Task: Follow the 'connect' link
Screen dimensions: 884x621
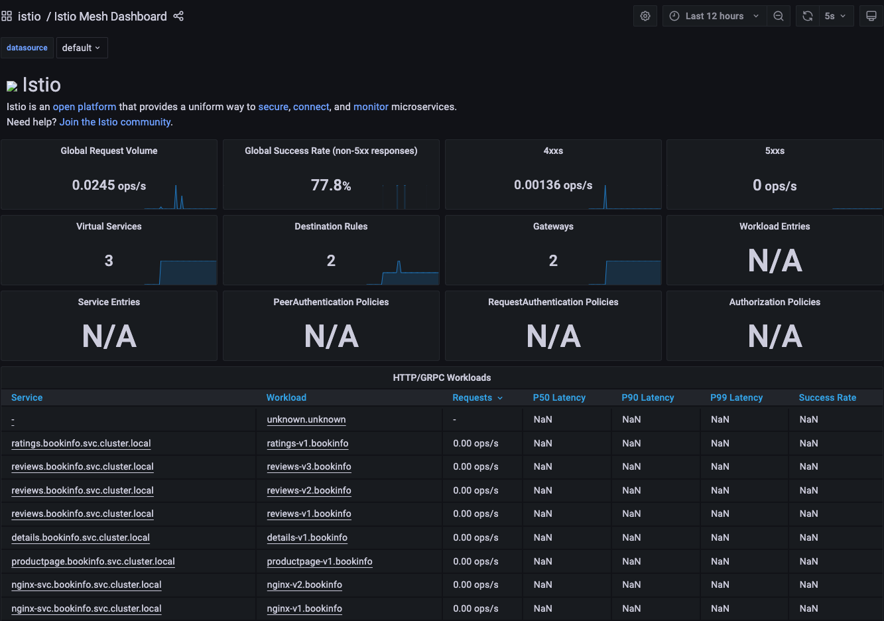Action: [311, 107]
